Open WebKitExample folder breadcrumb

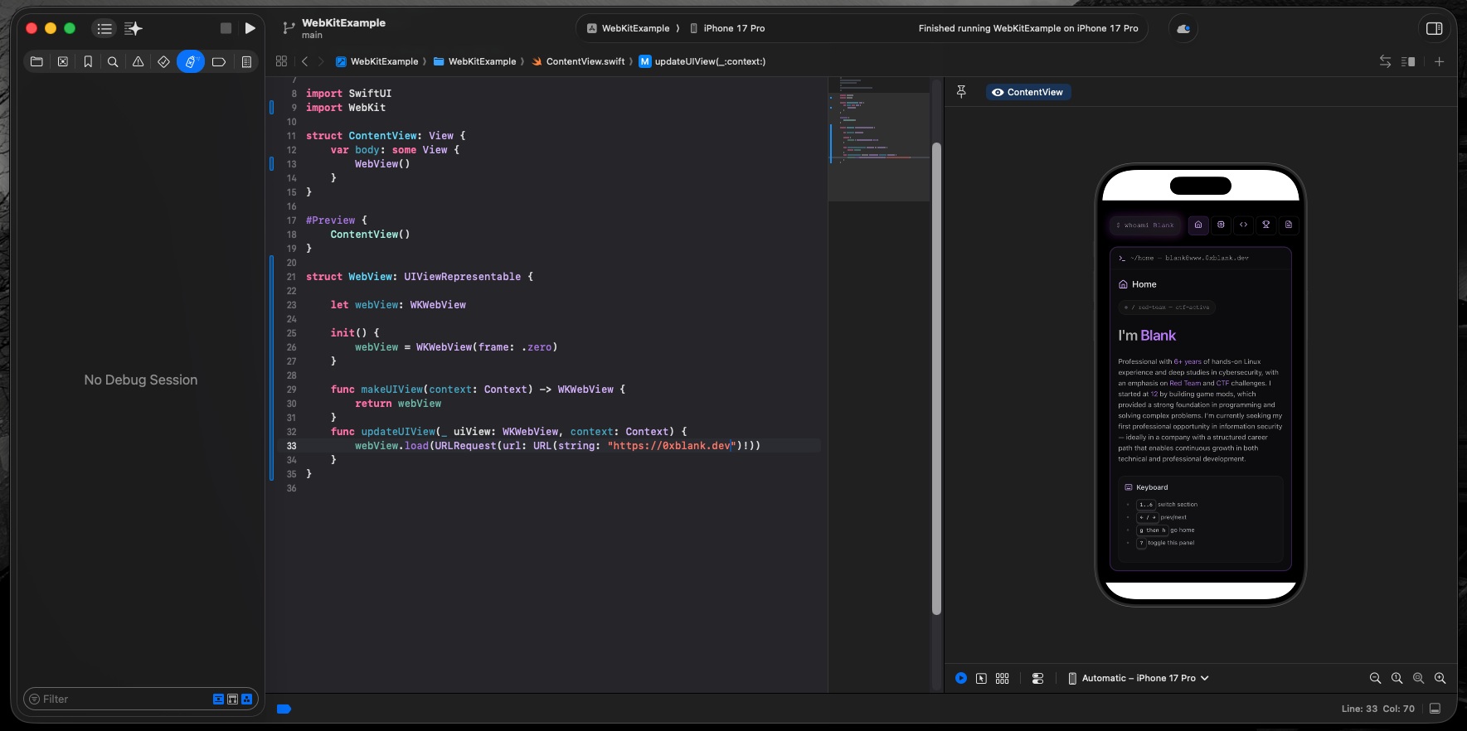tap(475, 61)
